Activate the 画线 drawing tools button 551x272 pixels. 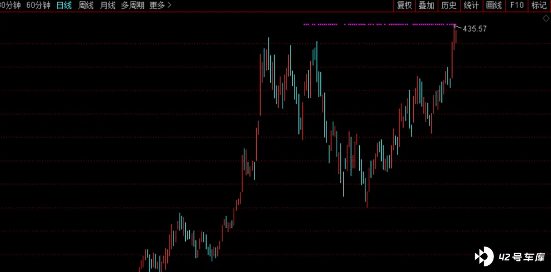(494, 5)
